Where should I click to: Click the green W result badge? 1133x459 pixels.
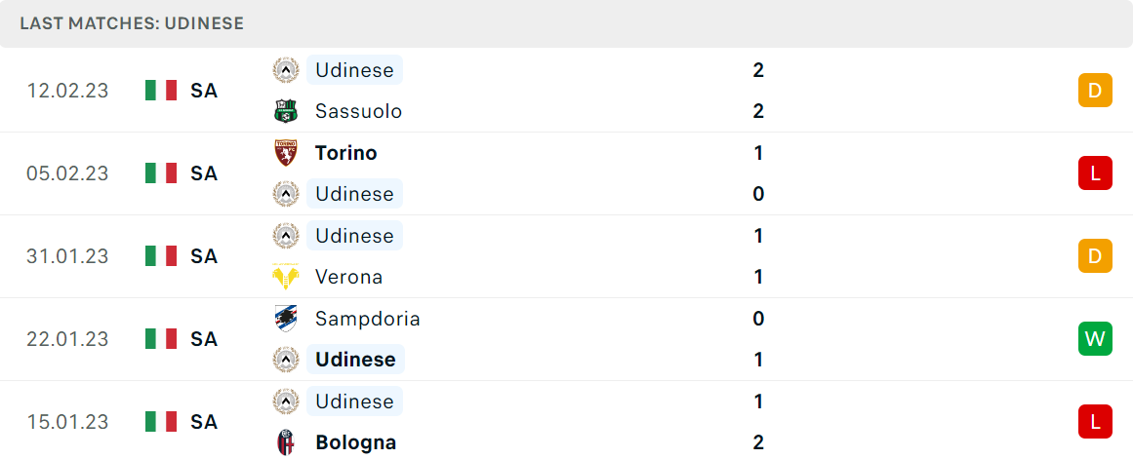(1095, 338)
